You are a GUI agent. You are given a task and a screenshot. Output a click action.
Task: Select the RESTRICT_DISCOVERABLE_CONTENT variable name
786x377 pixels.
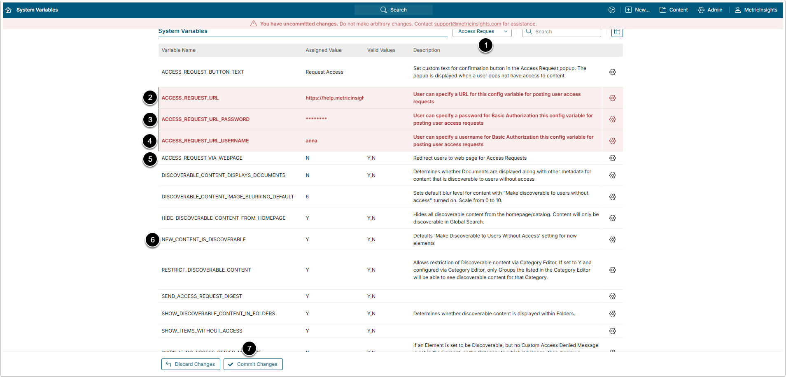pos(206,270)
